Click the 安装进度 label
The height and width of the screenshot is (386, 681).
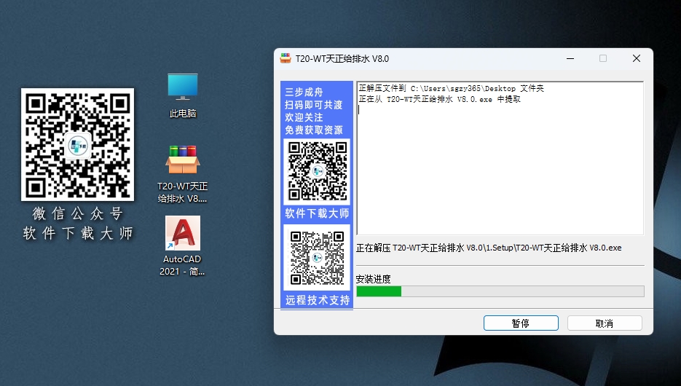pyautogui.click(x=373, y=279)
